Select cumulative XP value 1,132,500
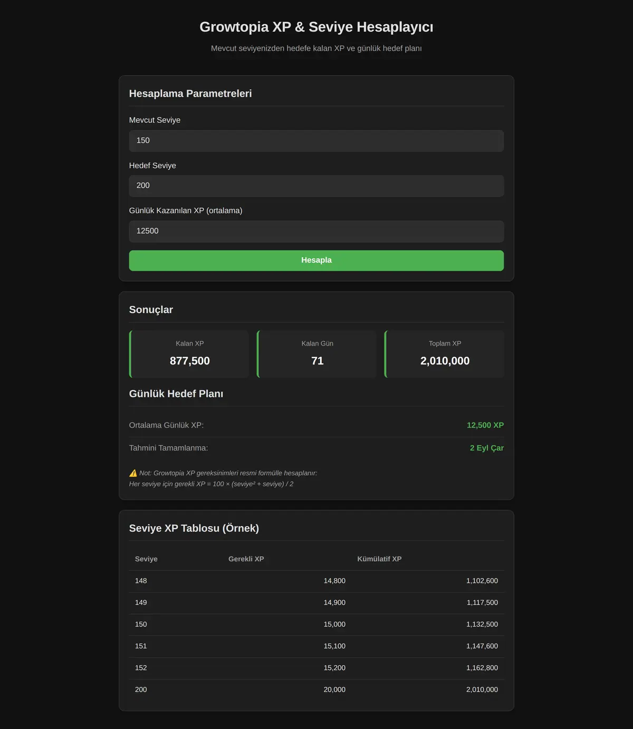The width and height of the screenshot is (633, 729). click(482, 625)
